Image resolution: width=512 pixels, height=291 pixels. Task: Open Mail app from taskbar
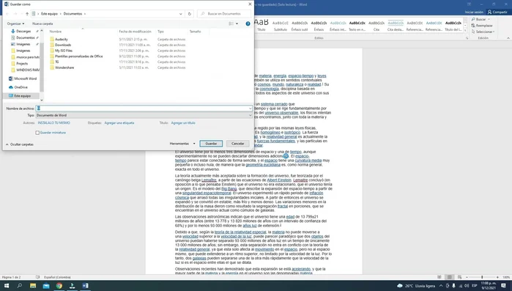(46, 286)
